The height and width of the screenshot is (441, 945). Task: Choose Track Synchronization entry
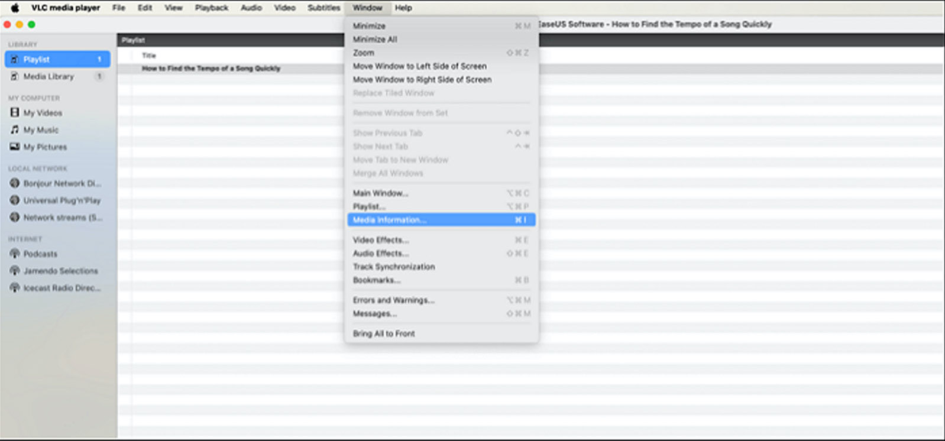click(x=441, y=267)
